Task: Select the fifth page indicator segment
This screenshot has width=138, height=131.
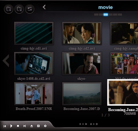Action: point(115,15)
